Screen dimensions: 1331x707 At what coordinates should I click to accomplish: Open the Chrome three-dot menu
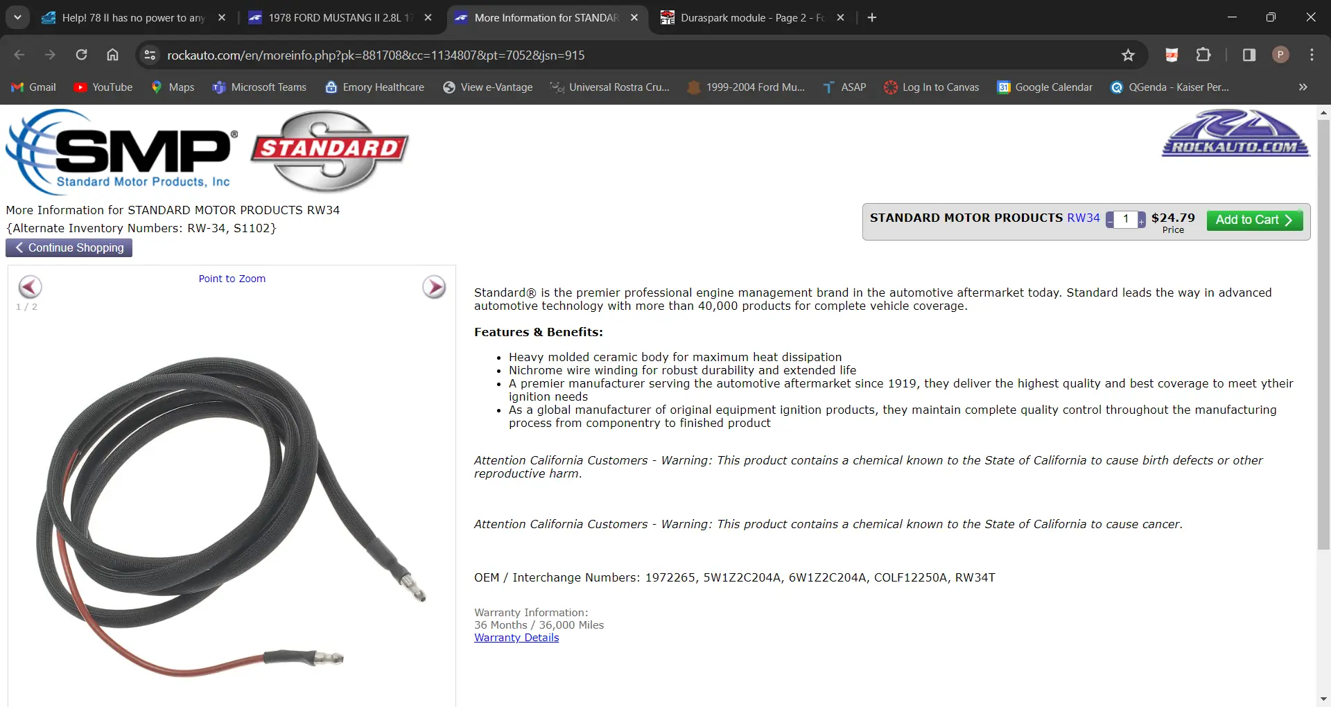click(x=1312, y=55)
